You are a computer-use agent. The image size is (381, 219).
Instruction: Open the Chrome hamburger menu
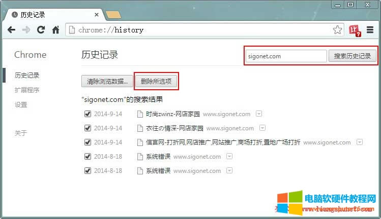point(370,30)
